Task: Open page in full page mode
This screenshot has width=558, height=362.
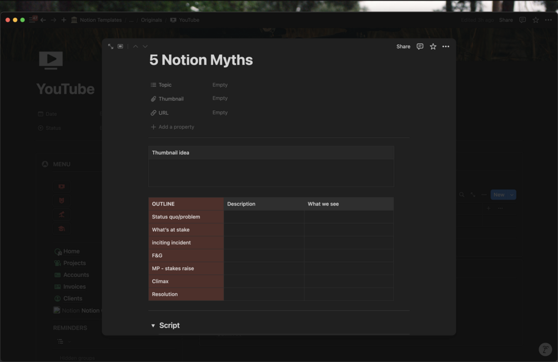Action: [110, 47]
